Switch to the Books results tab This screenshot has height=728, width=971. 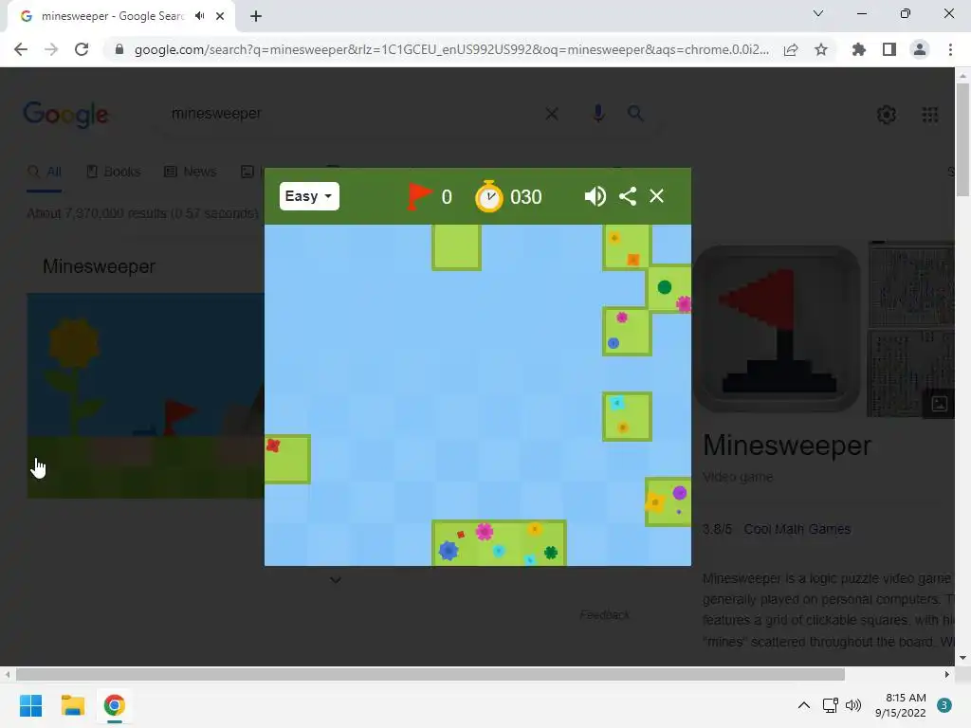114,173
